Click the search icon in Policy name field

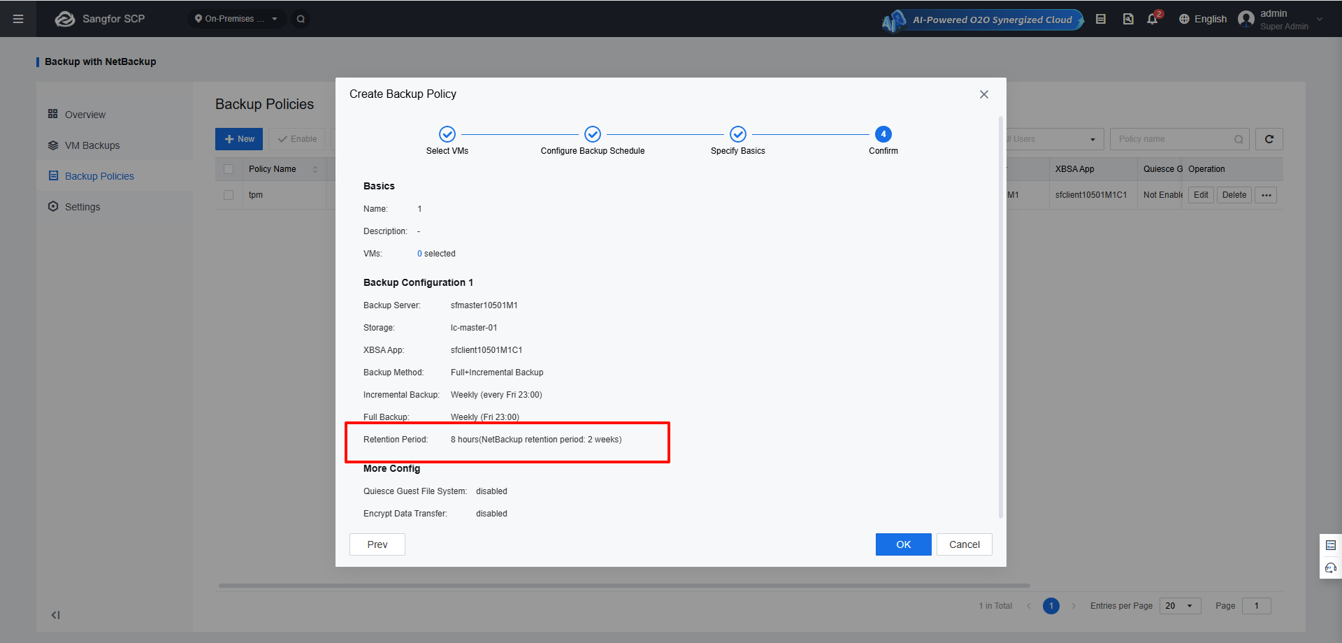[x=1239, y=139]
